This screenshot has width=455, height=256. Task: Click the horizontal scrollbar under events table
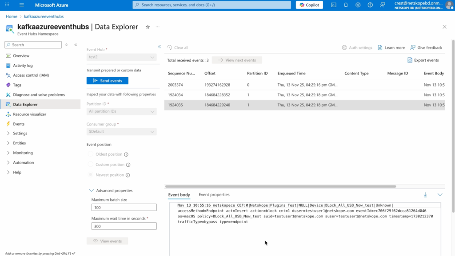(x=281, y=186)
